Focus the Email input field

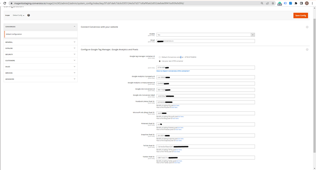pos(206,41)
